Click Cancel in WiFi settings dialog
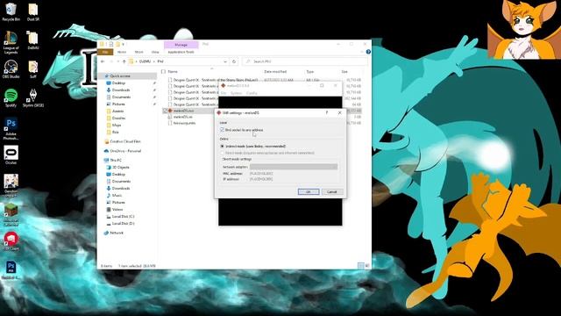The width and height of the screenshot is (561, 316). pos(332,191)
